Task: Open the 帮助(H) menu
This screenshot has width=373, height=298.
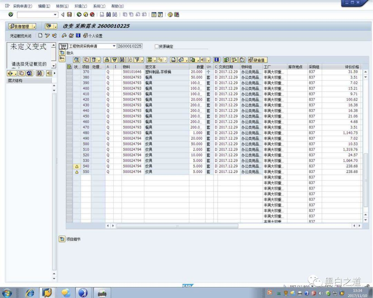Action: click(117, 6)
